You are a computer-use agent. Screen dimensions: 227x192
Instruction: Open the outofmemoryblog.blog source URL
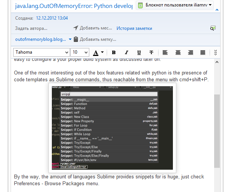click(x=40, y=39)
